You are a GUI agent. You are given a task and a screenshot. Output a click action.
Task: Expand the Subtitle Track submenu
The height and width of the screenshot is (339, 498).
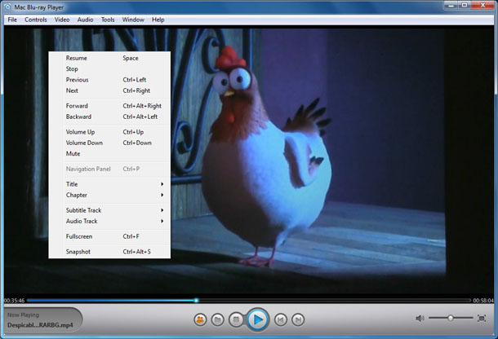coord(109,210)
